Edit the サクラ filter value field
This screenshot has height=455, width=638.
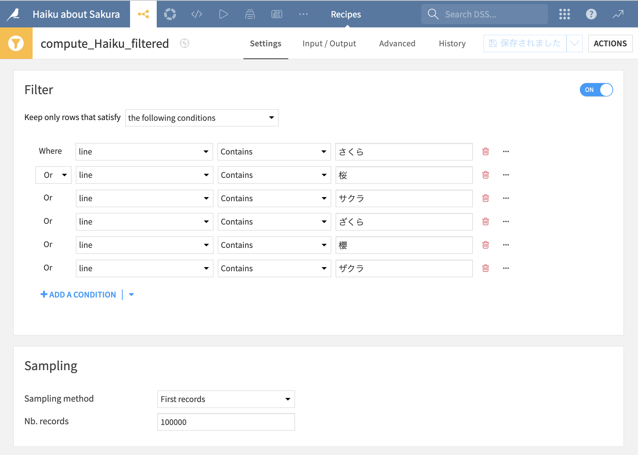click(404, 198)
